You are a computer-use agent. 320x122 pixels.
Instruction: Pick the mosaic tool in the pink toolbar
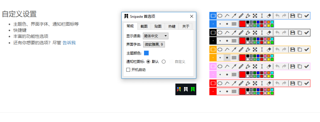pyautogui.click(x=255, y=66)
